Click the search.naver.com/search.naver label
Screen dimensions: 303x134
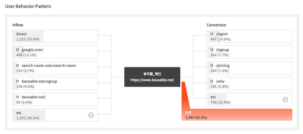(x=49, y=65)
